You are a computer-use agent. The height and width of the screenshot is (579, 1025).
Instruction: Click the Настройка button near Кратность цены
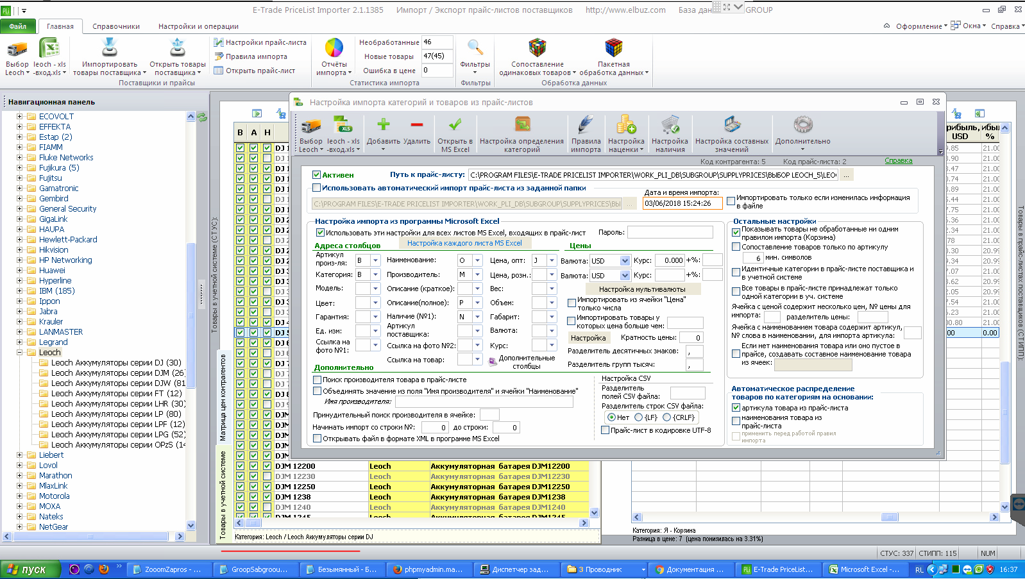pos(588,338)
